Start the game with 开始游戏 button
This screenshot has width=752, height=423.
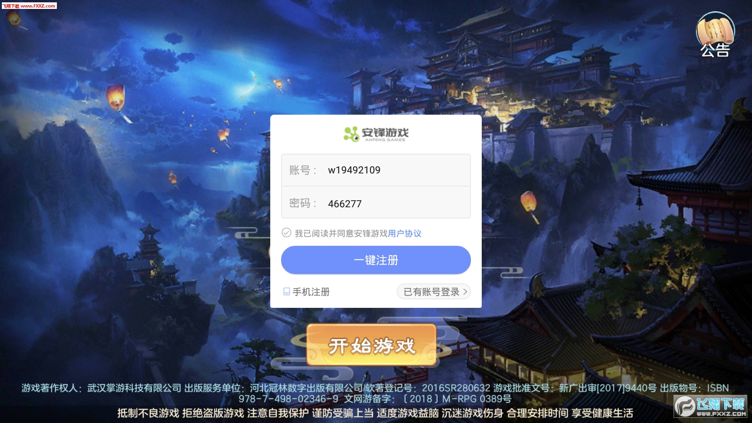point(372,345)
